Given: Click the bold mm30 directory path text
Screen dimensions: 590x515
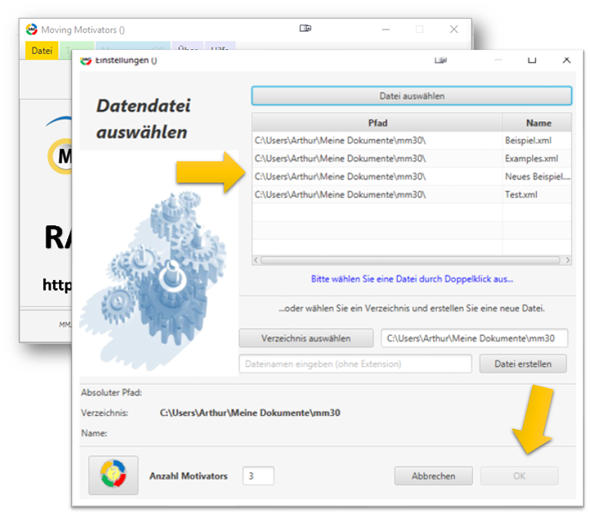Looking at the screenshot, I should coord(250,413).
